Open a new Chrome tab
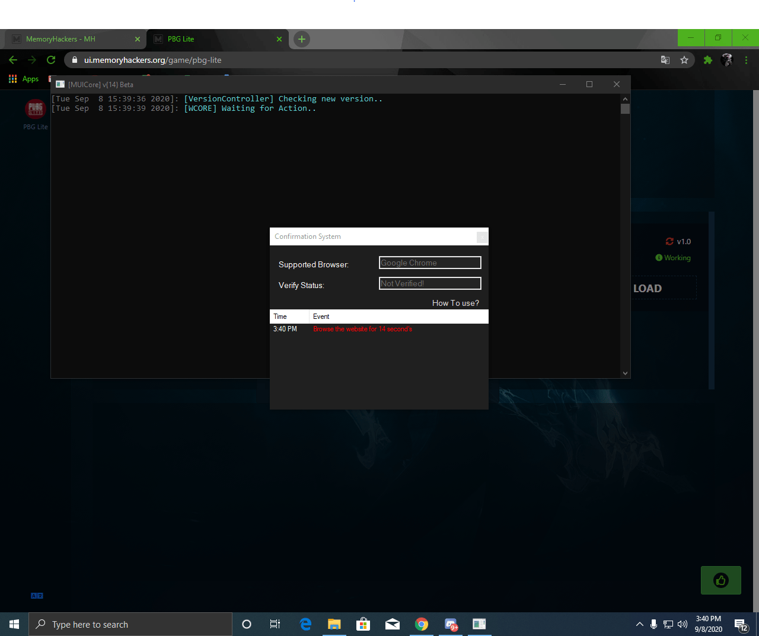 coord(302,39)
